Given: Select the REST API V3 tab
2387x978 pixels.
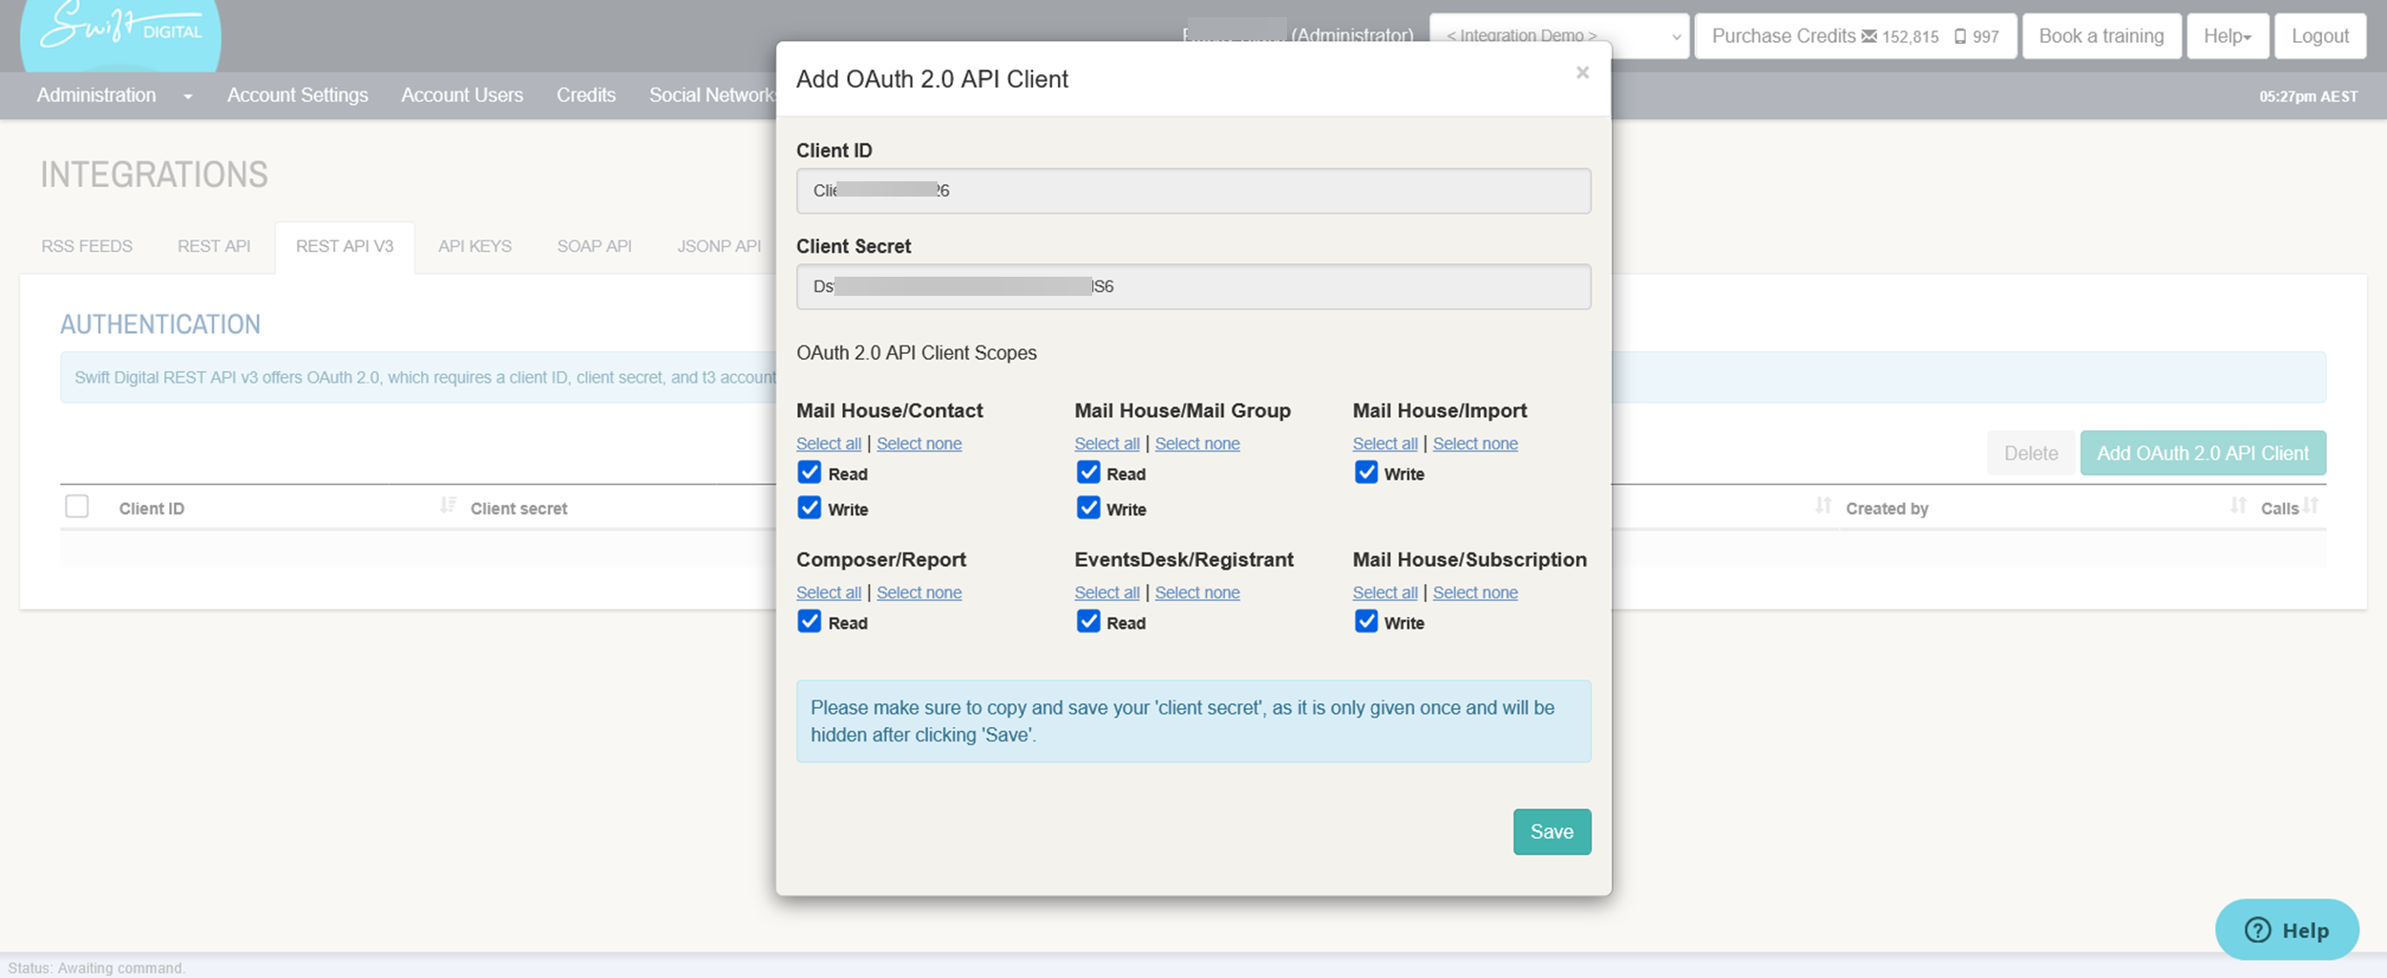Looking at the screenshot, I should (345, 247).
